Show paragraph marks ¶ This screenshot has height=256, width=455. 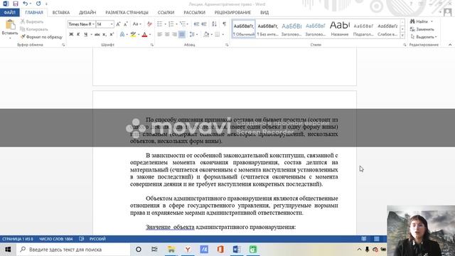[225, 24]
